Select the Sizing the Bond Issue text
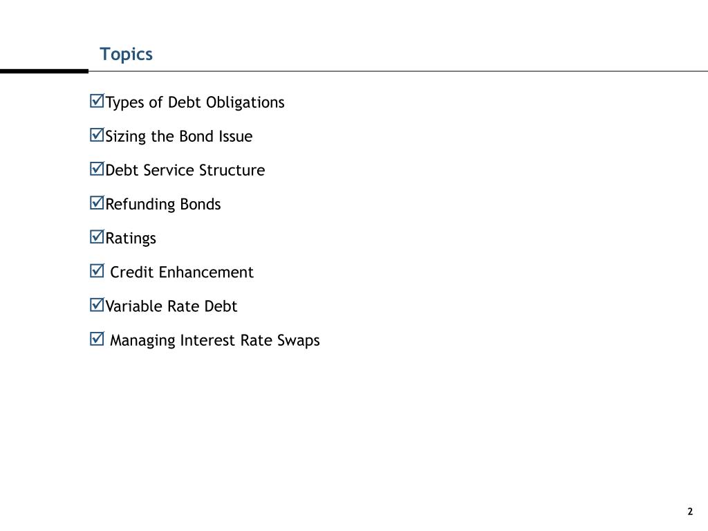Screen dimensions: 708x531 [178, 136]
